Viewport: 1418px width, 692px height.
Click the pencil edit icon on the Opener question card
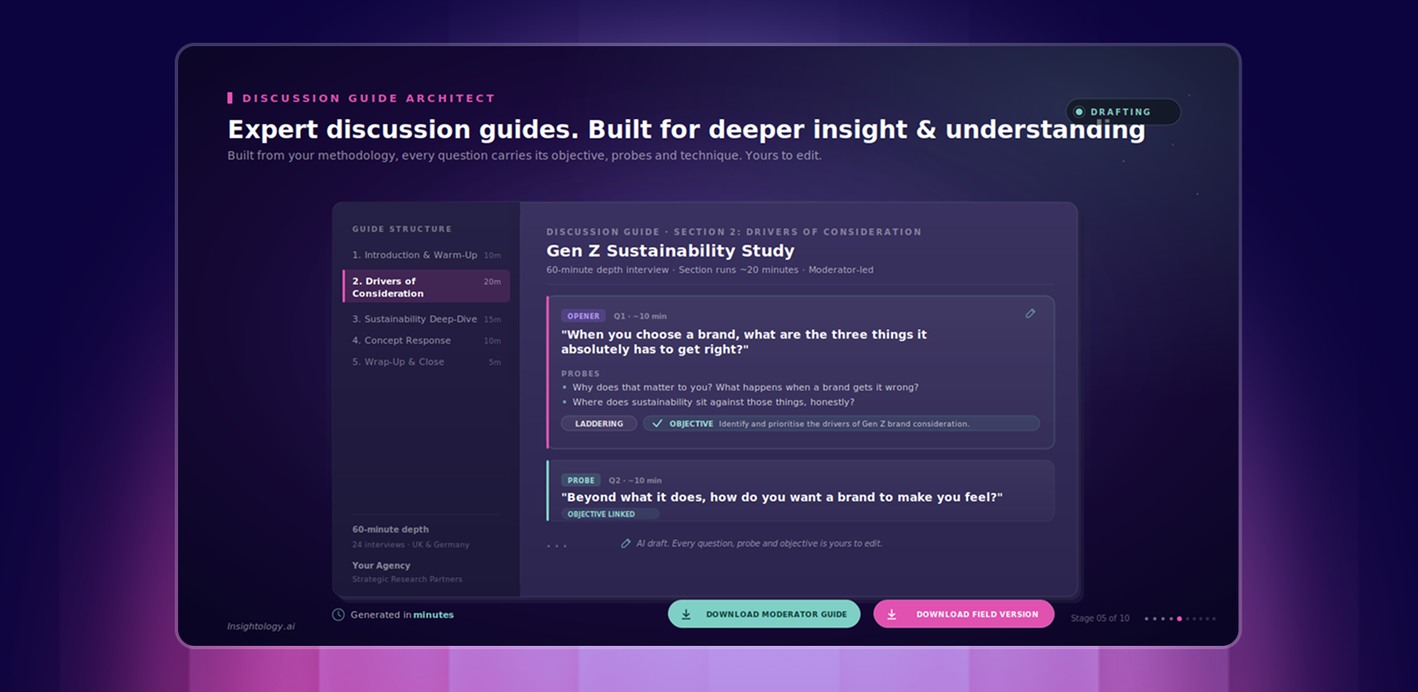1030,314
